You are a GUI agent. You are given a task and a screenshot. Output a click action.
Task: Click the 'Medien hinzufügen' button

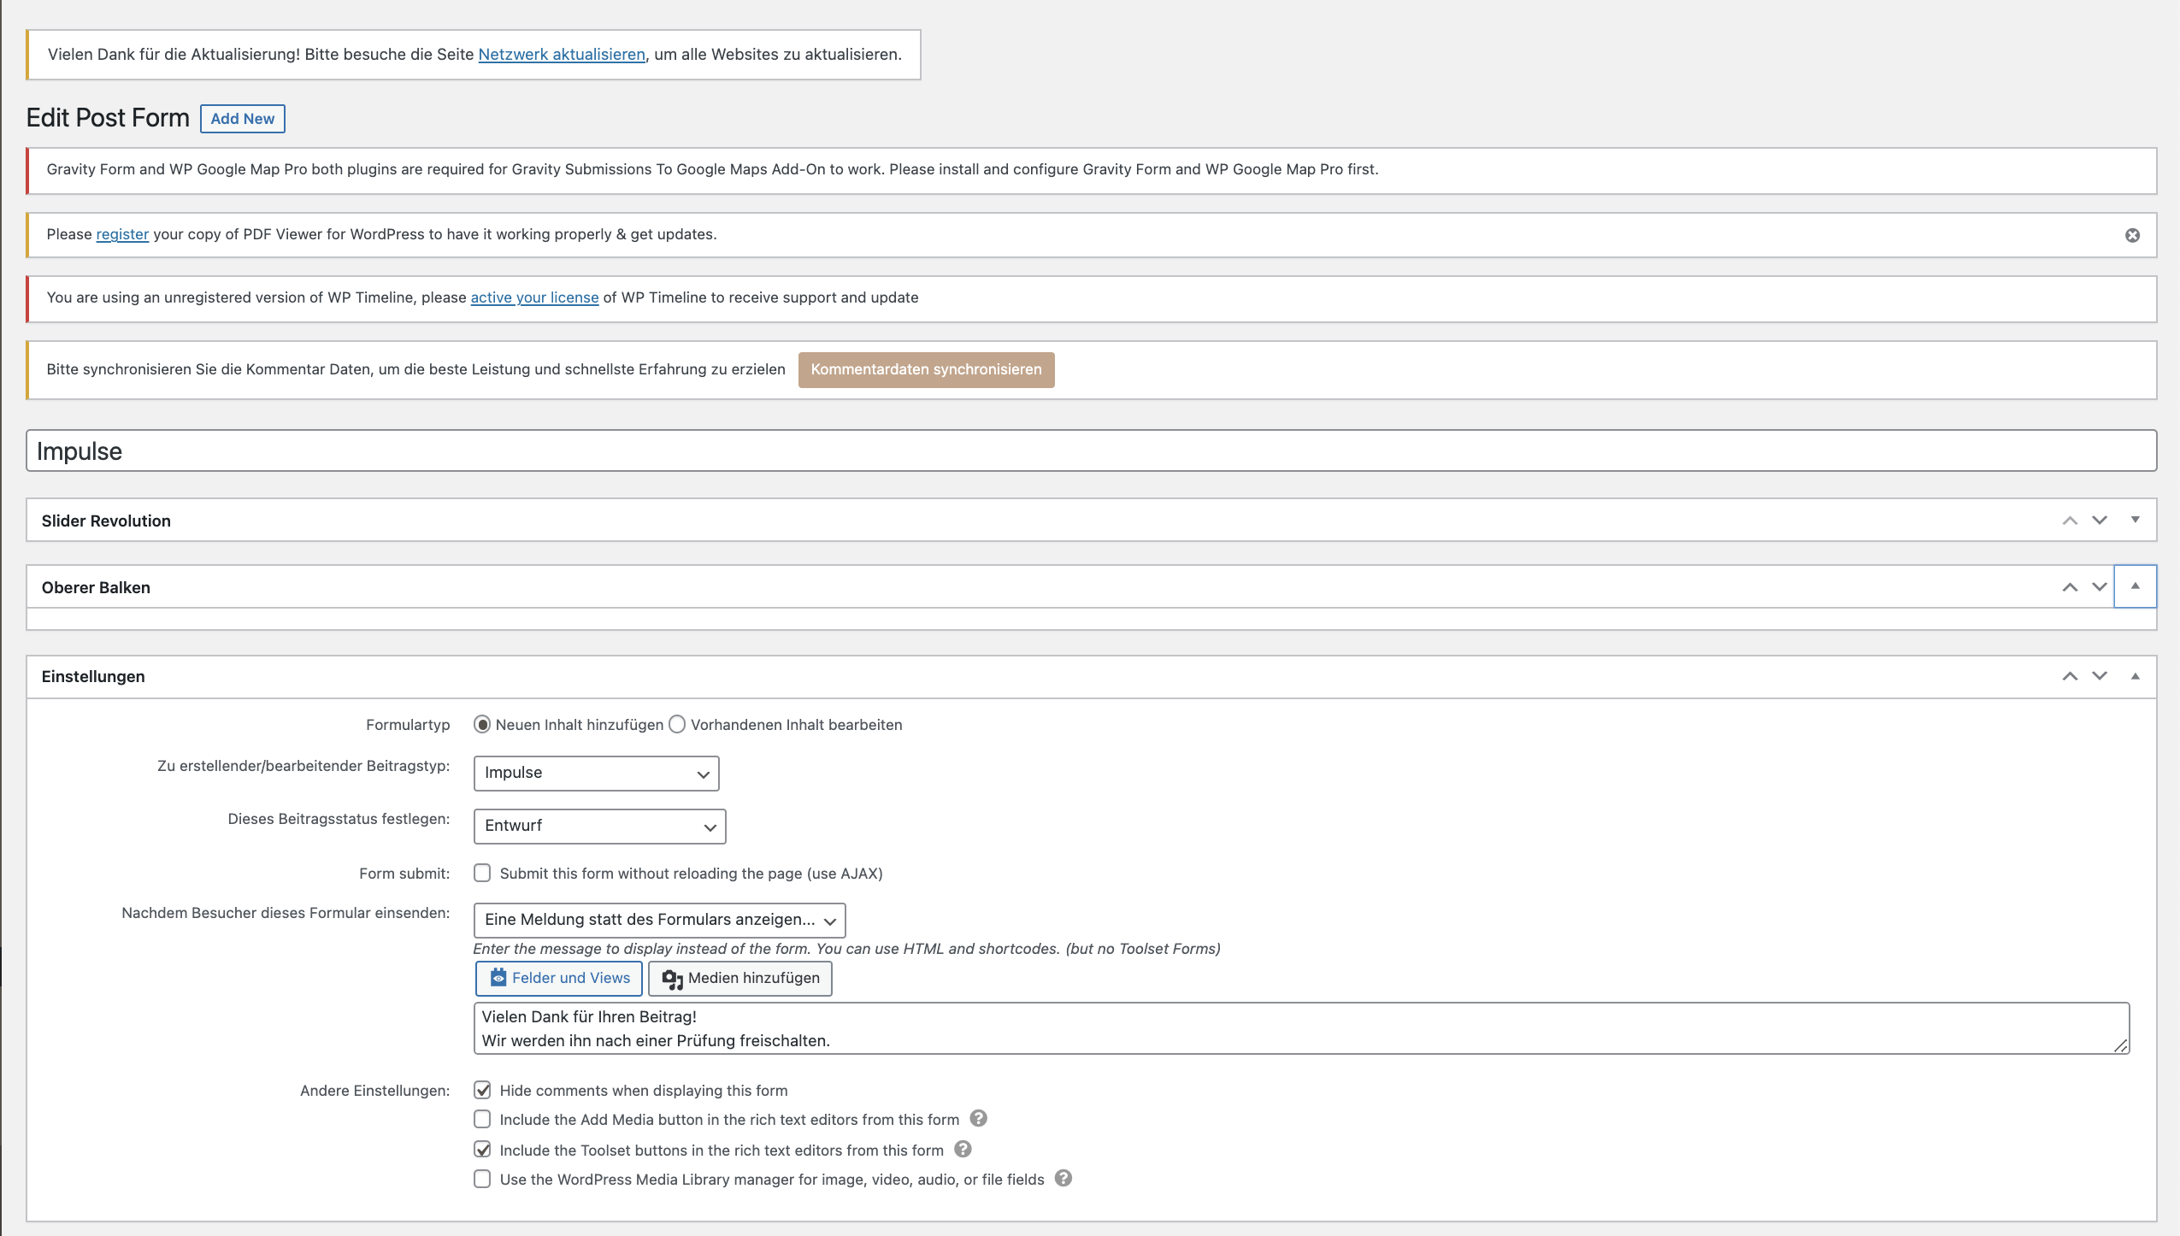pos(740,979)
